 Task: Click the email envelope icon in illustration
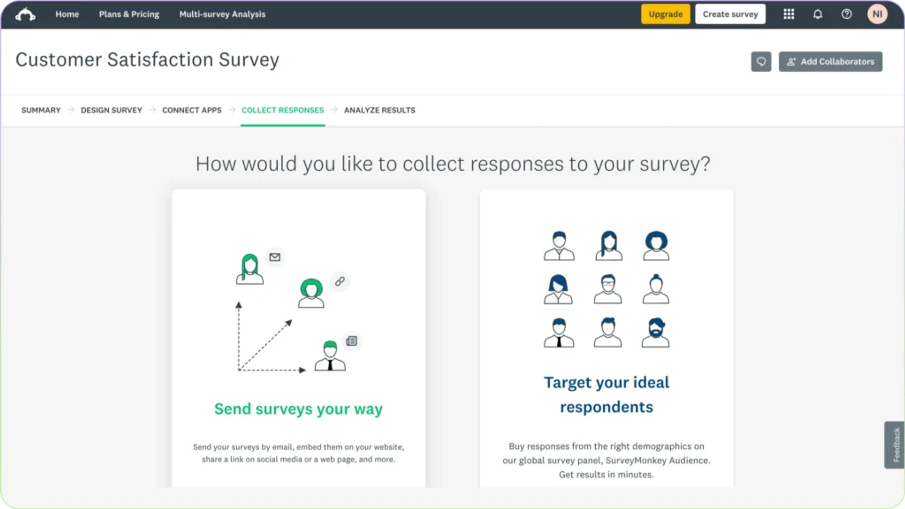[x=275, y=257]
